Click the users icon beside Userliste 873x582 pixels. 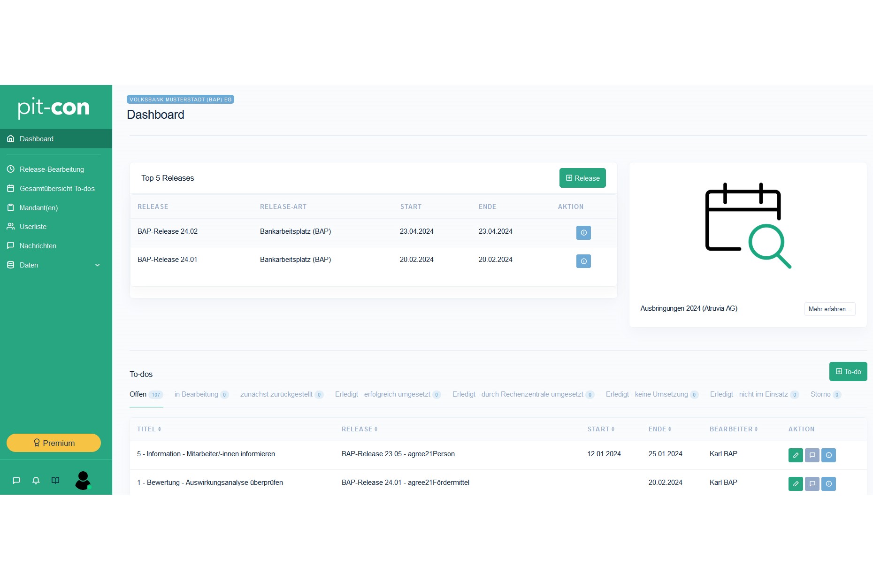click(x=10, y=227)
